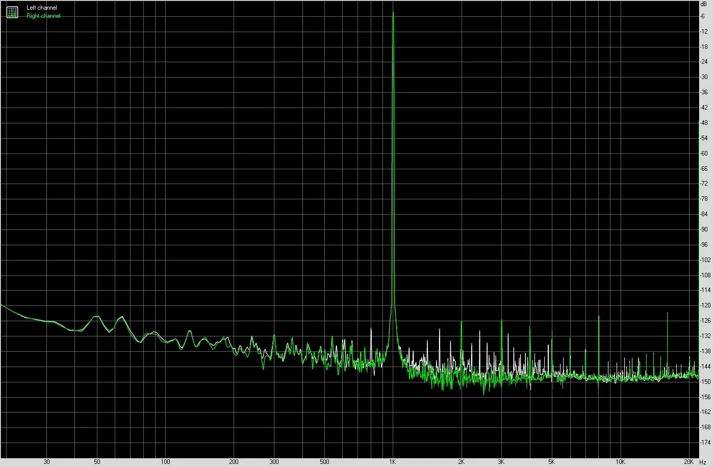This screenshot has height=467, width=713.
Task: Click the 50 Hz frequency label
Action: (x=97, y=462)
